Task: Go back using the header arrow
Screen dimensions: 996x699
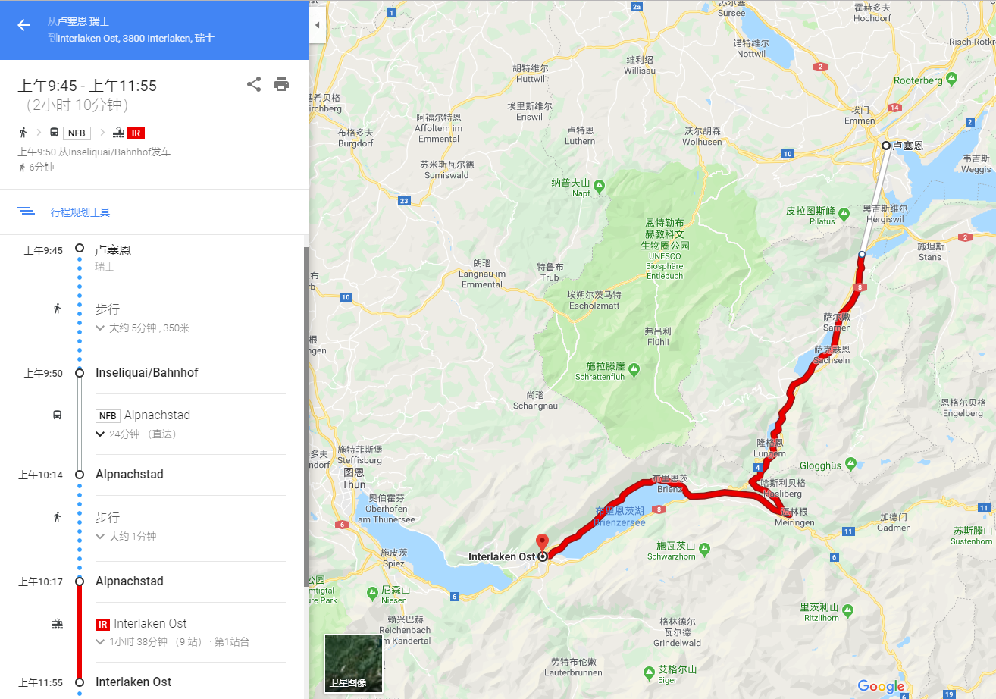Action: 23,25
